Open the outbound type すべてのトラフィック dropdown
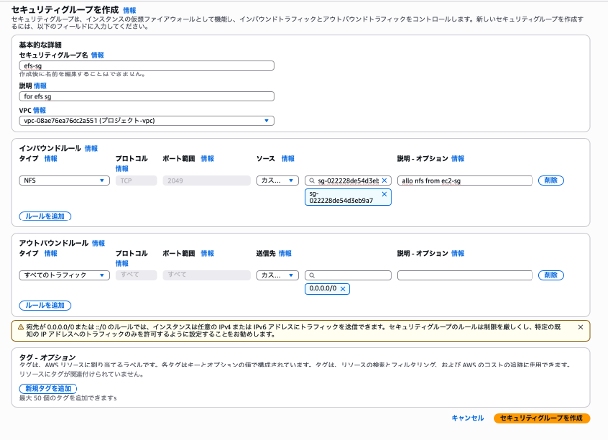The height and width of the screenshot is (440, 608). pyautogui.click(x=65, y=275)
